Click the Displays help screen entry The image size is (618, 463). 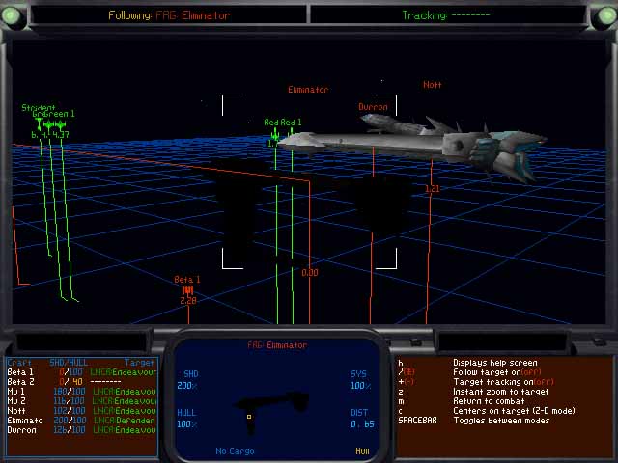point(494,363)
